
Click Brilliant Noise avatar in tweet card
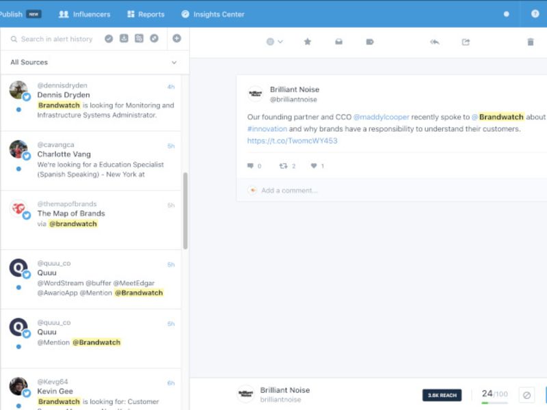click(255, 94)
